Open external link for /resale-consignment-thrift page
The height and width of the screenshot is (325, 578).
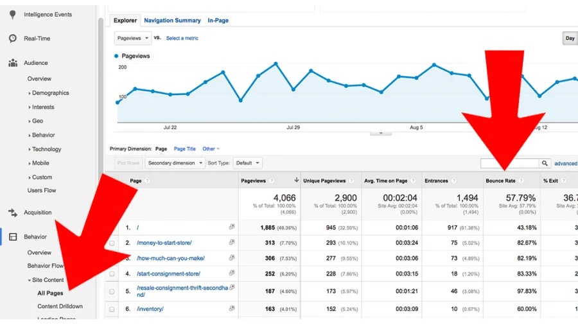coord(231,287)
